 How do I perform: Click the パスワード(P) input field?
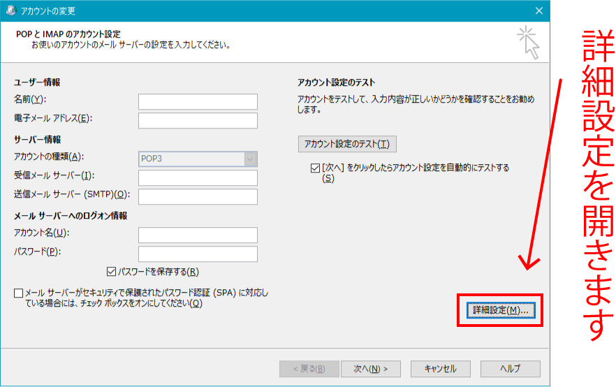point(198,254)
